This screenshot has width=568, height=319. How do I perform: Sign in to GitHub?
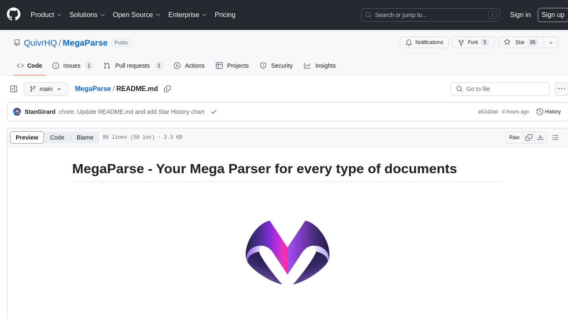click(x=520, y=15)
